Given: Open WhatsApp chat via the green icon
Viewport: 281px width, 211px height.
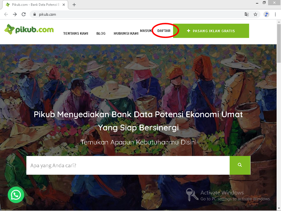Looking at the screenshot, I should [x=16, y=195].
